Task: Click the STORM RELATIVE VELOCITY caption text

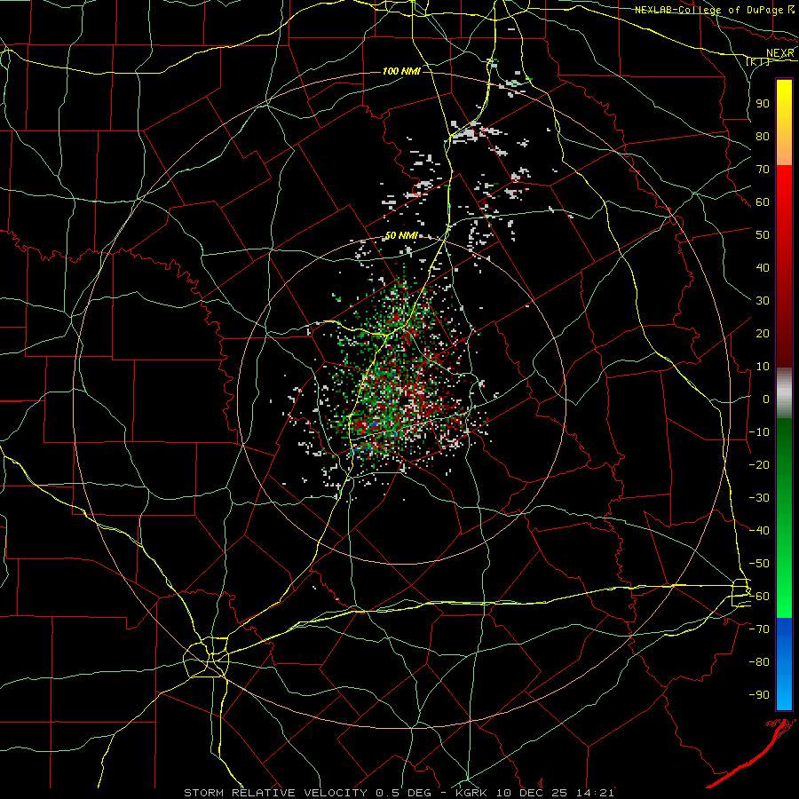Action: 275,793
